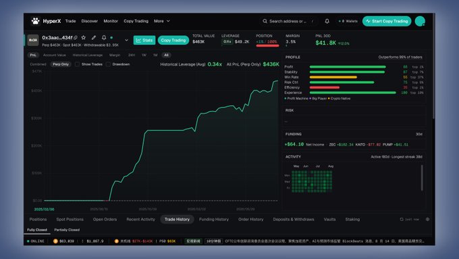Screen dimensions: 459x259
Task: Click the teal Copy Trading button
Action: [173, 40]
